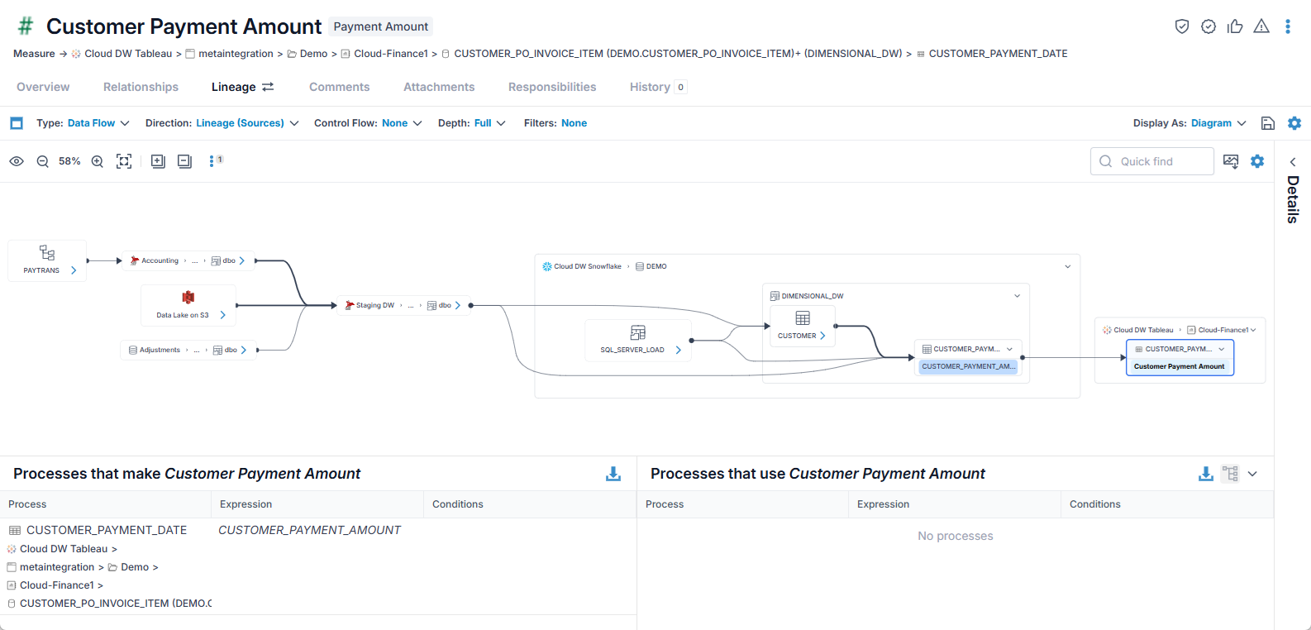This screenshot has height=630, width=1311.
Task: Click the Quick find search field
Action: [x=1152, y=161]
